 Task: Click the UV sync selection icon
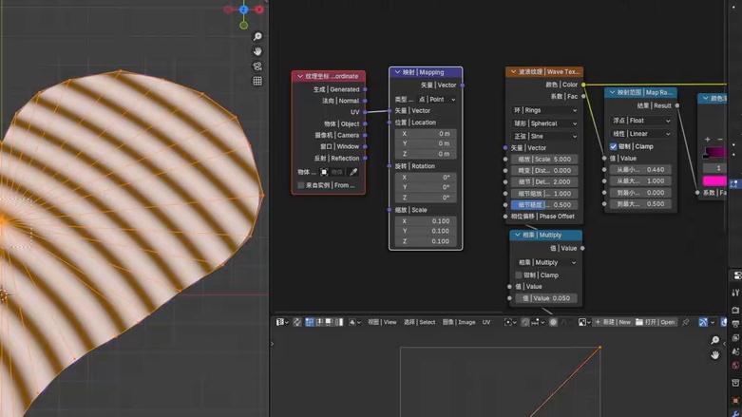(x=297, y=322)
